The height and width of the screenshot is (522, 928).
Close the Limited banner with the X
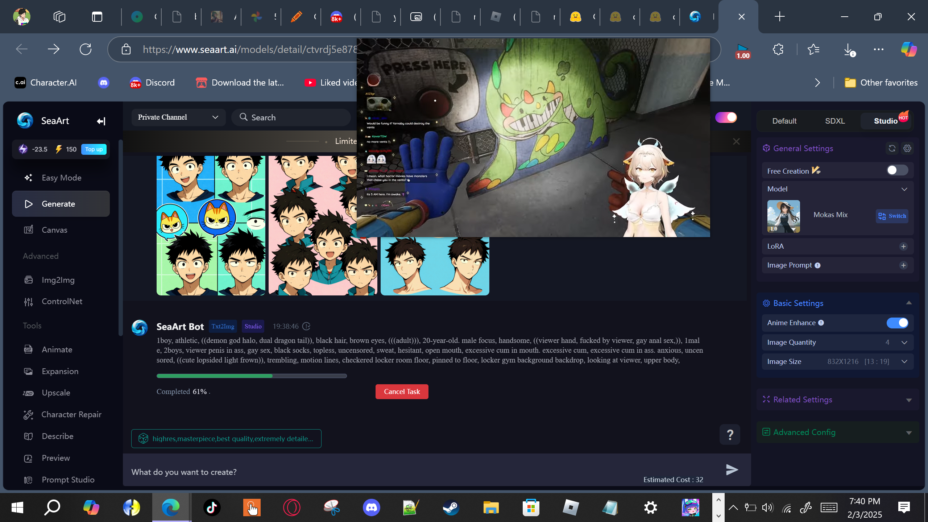click(736, 141)
